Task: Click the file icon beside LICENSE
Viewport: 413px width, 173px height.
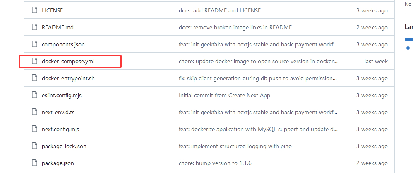Action: click(x=34, y=10)
